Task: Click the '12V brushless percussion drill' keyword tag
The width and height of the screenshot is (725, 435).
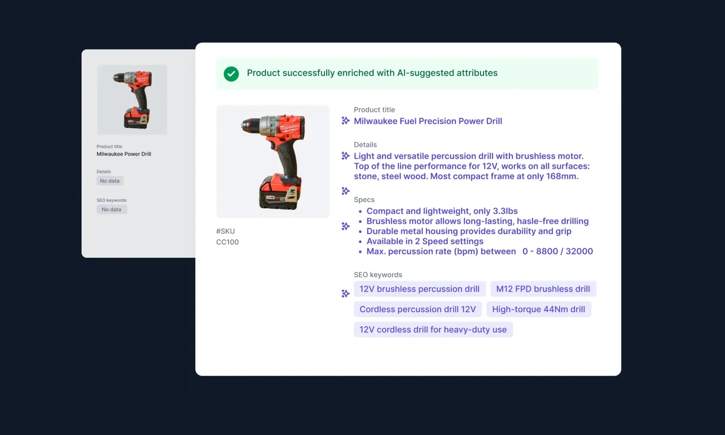Action: coord(420,289)
